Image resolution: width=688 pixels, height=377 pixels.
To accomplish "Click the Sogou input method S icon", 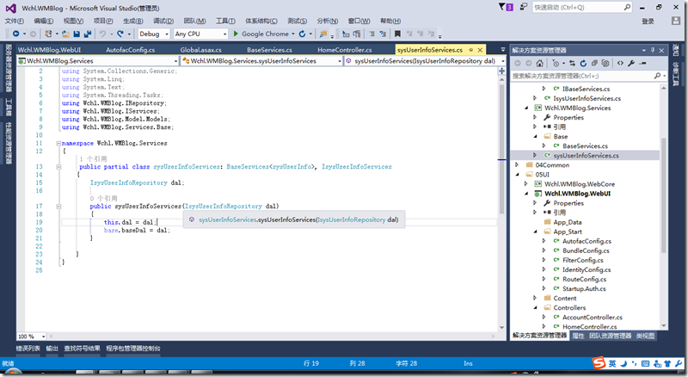I will click(x=599, y=363).
